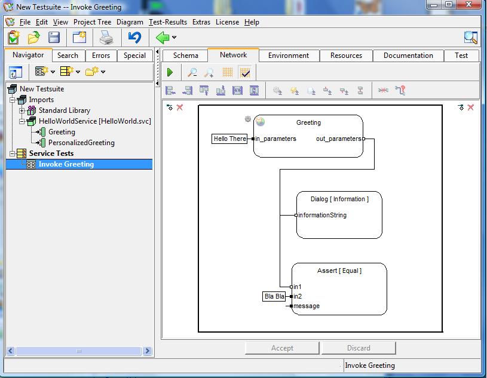Switch to the Errors tab

[101, 56]
